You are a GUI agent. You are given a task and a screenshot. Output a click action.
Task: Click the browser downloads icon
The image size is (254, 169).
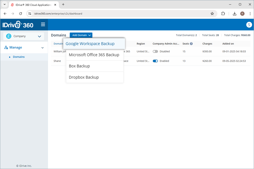pyautogui.click(x=234, y=13)
